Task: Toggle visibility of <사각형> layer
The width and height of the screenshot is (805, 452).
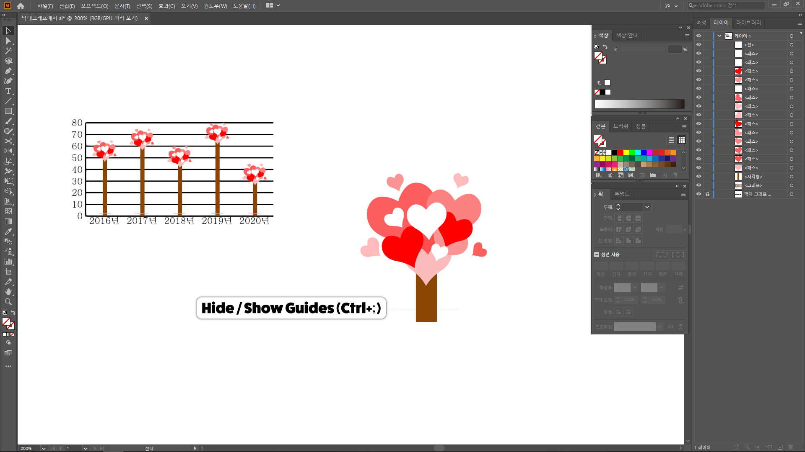Action: coord(699,177)
